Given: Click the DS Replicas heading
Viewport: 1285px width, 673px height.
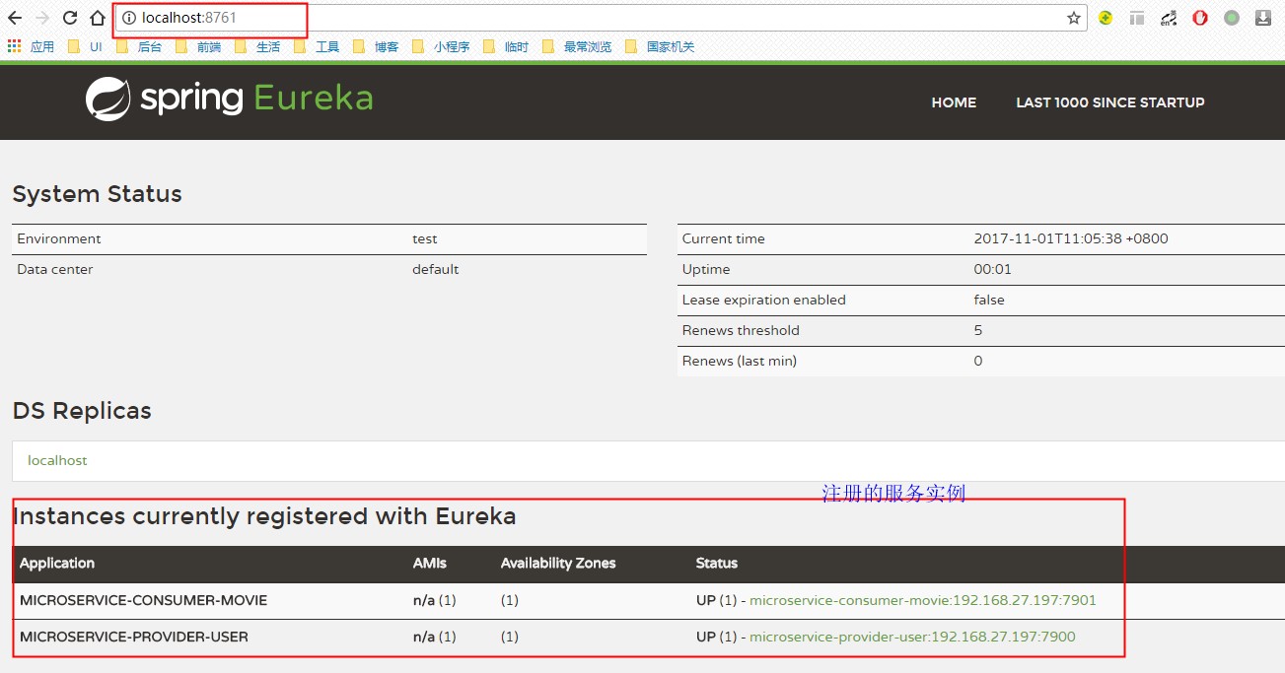Looking at the screenshot, I should pyautogui.click(x=82, y=411).
